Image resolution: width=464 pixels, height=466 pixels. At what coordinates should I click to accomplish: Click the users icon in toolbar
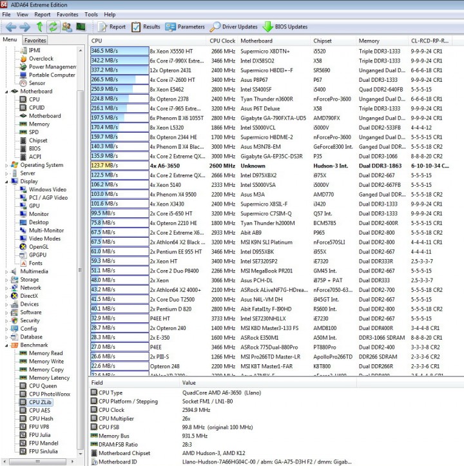[x=67, y=26]
